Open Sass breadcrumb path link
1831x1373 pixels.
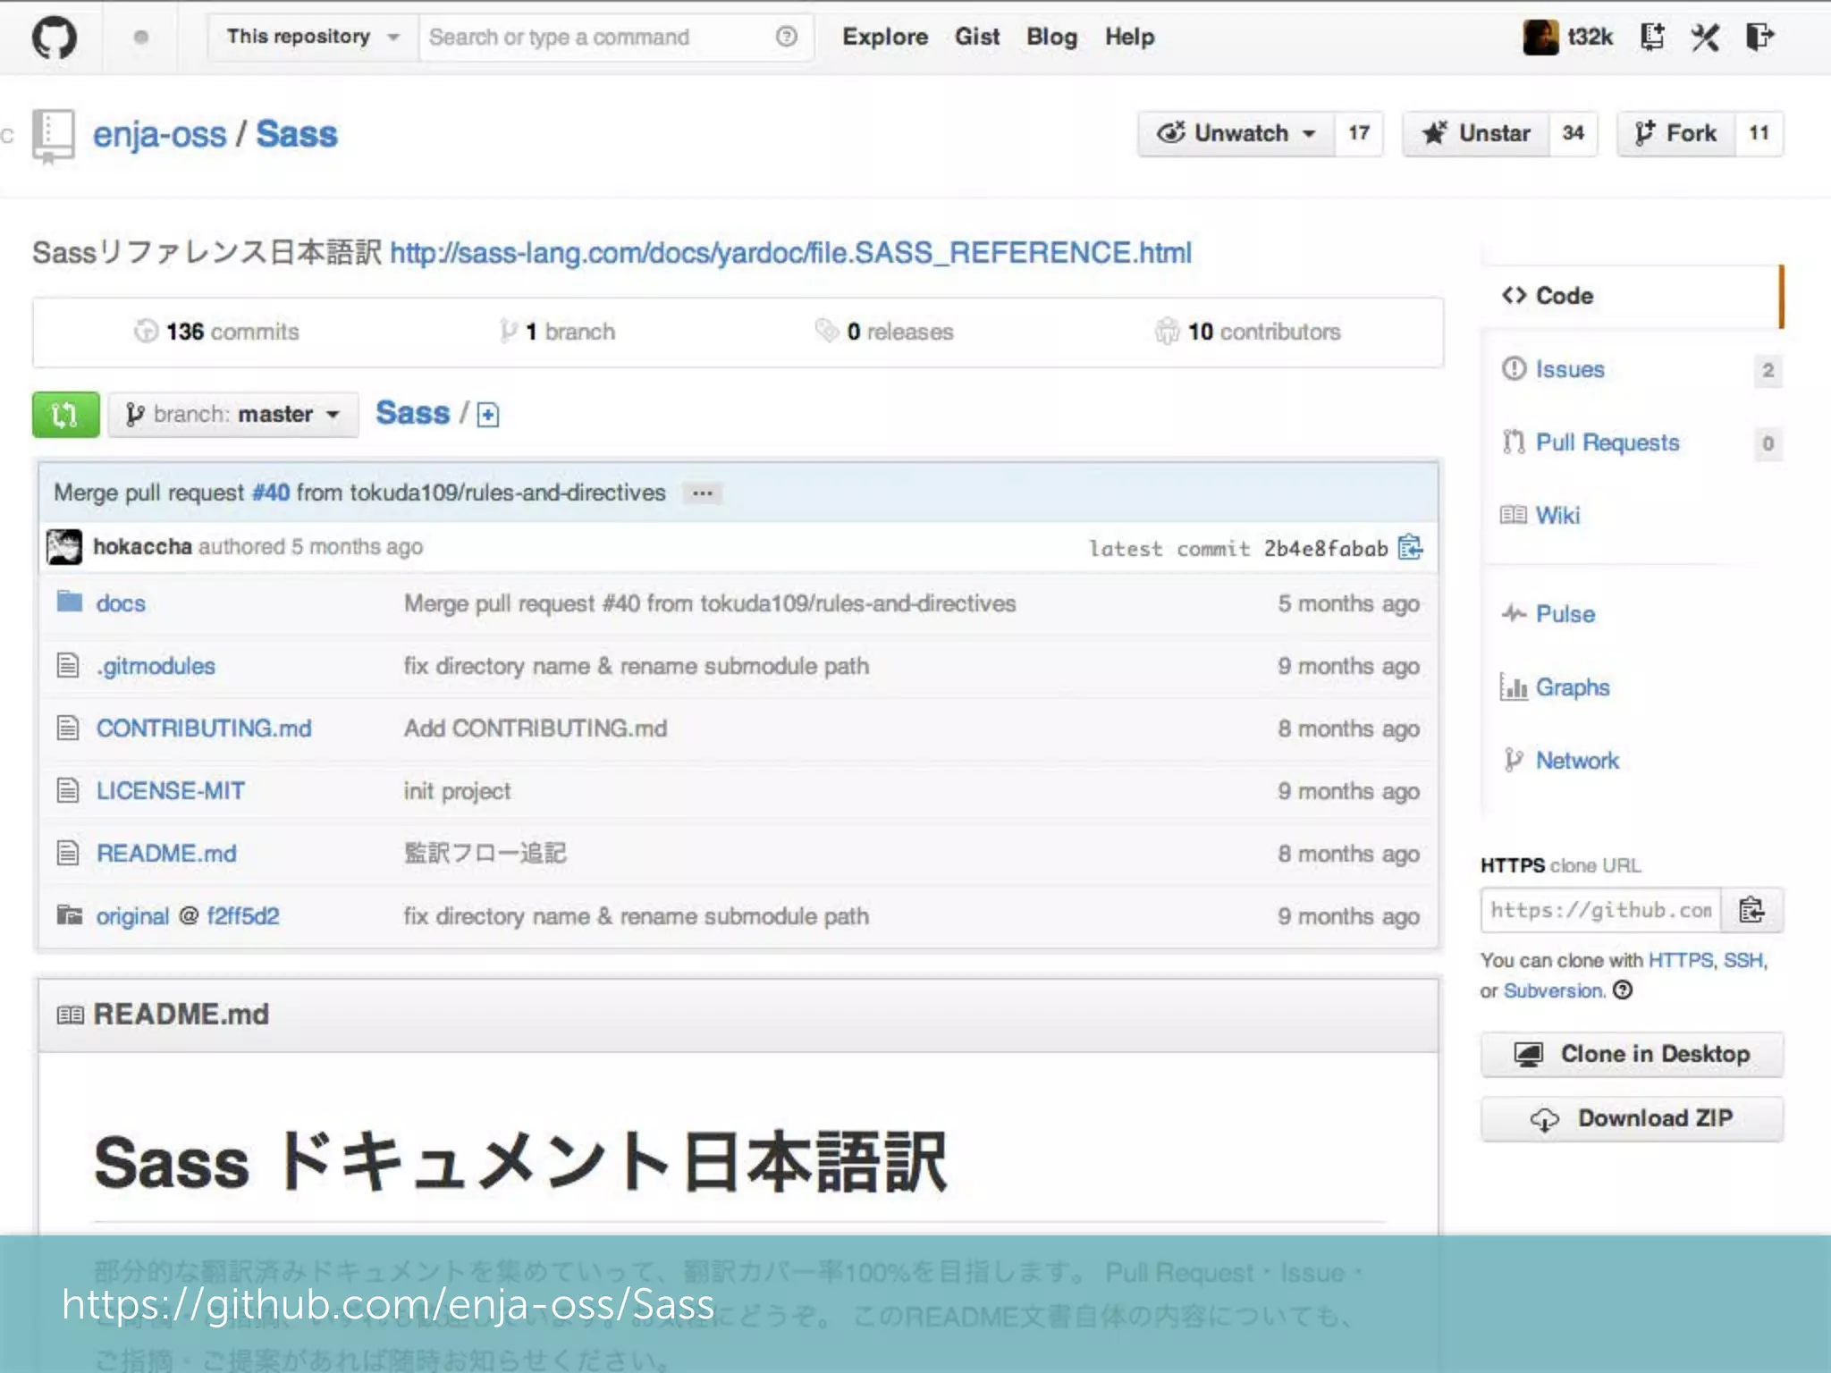click(x=412, y=413)
